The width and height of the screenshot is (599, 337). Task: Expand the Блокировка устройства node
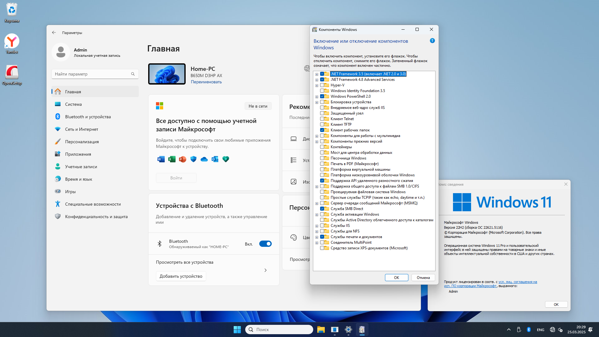[x=317, y=102]
